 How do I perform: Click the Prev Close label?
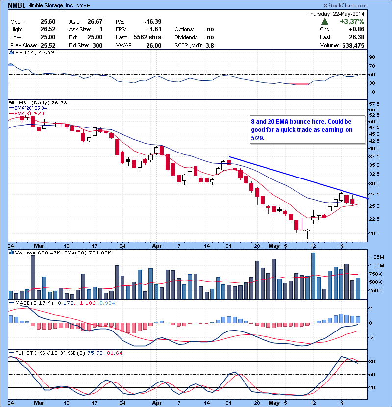[24, 45]
